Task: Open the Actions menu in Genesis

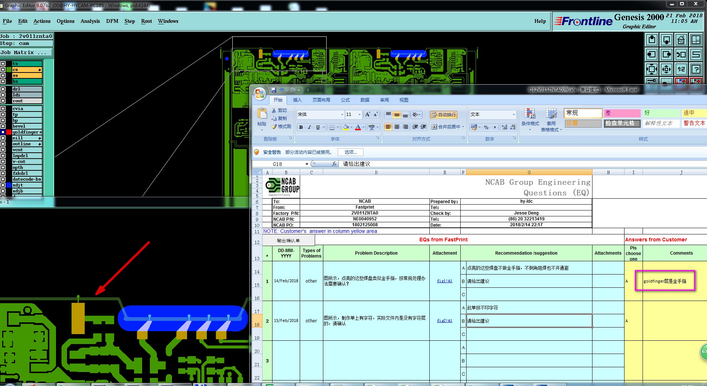Action: pos(42,21)
